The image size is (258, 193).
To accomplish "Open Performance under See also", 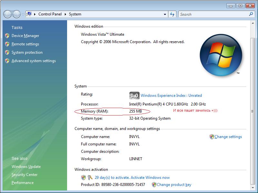I will [x=23, y=183].
